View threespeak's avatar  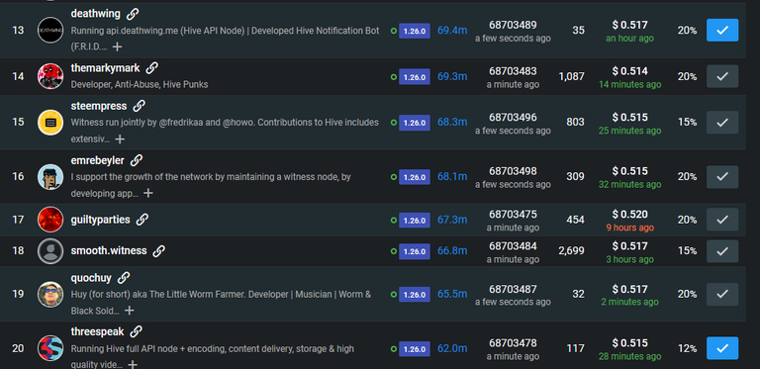pos(50,348)
